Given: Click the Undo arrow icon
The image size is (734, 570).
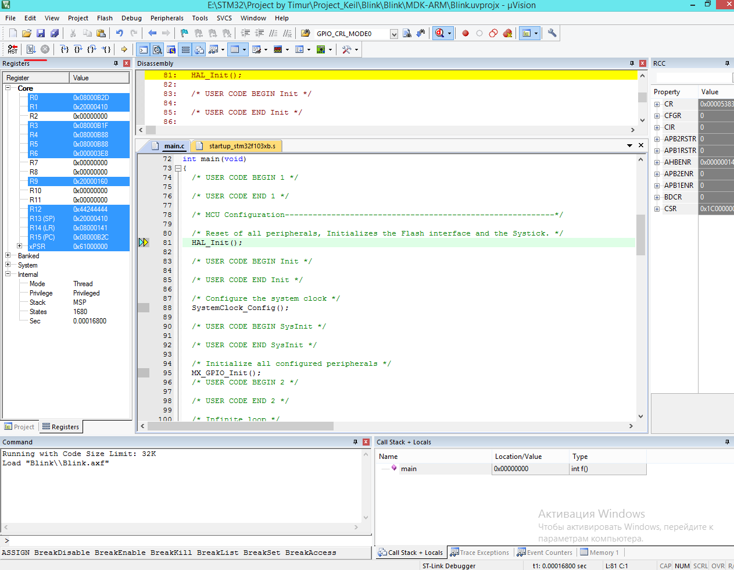Looking at the screenshot, I should point(119,33).
